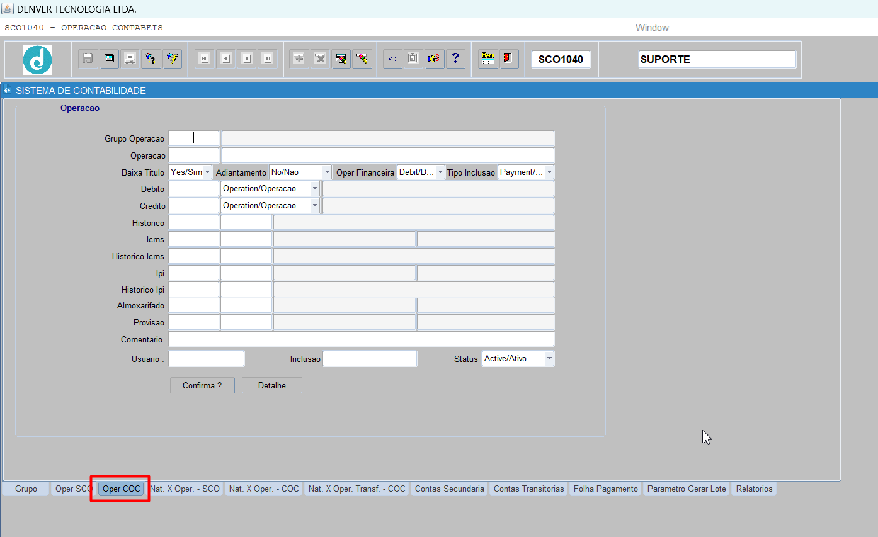Switch to the Grupo tab
Viewport: 878px width, 537px height.
[x=26, y=489]
